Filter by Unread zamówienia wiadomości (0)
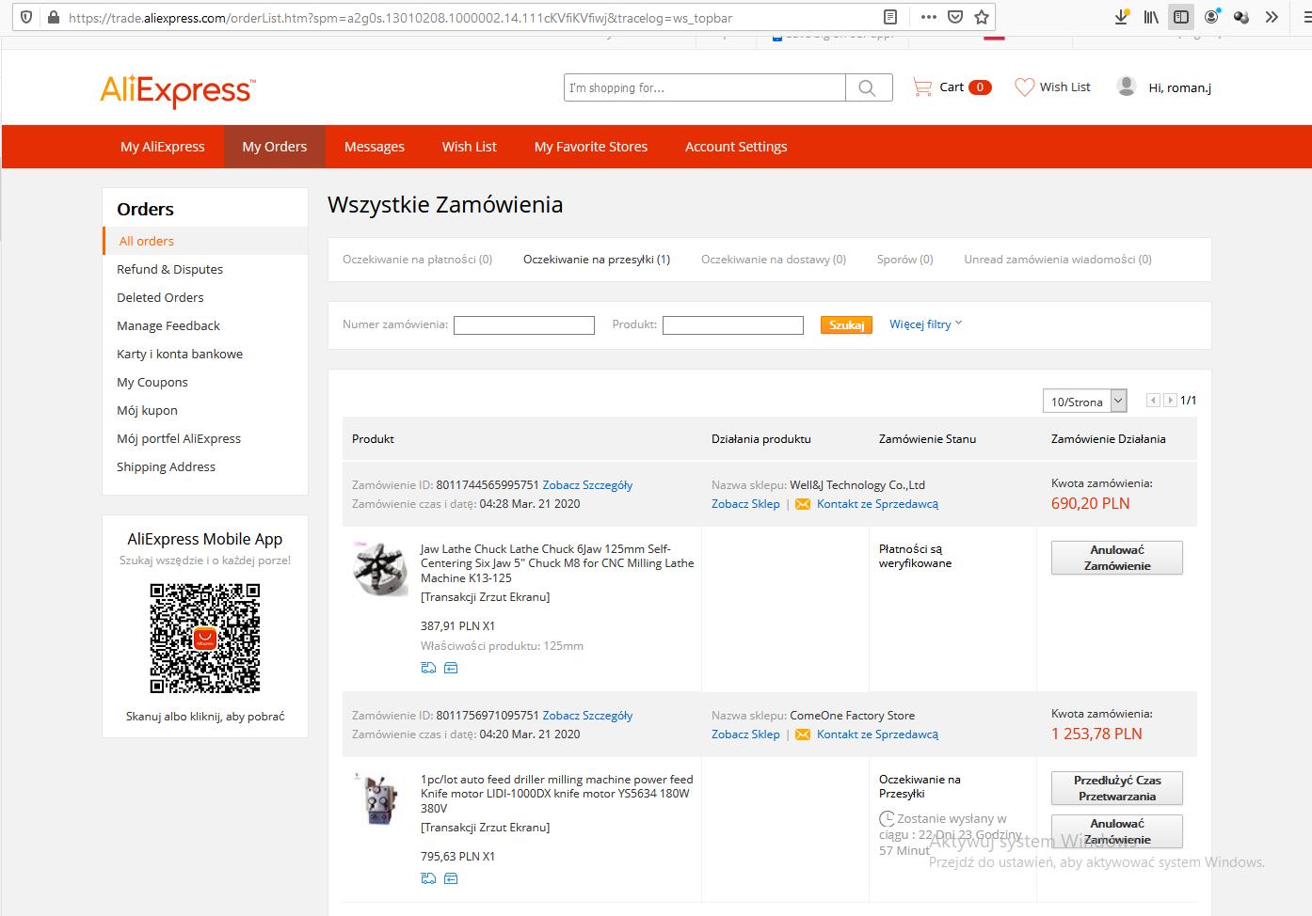 pos(1058,260)
